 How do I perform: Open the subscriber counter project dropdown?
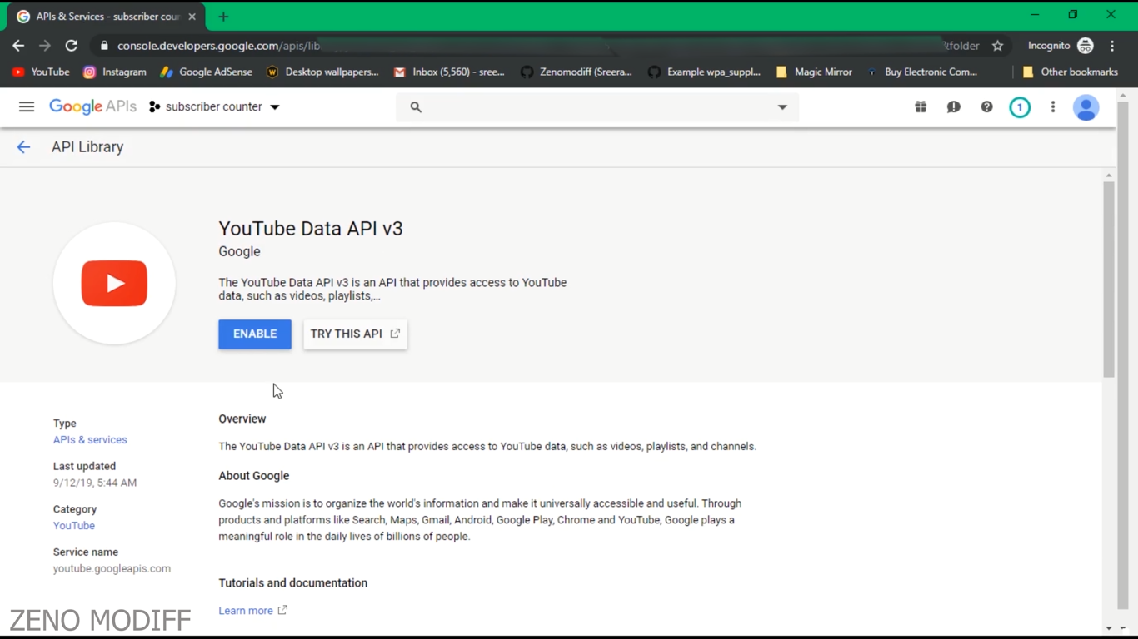point(215,106)
